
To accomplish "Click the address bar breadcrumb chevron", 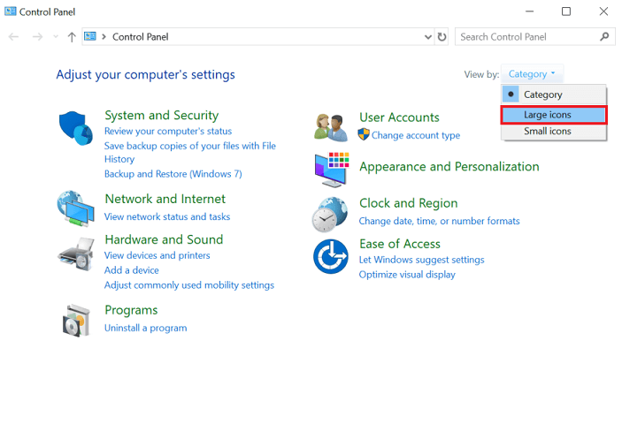I will [104, 37].
